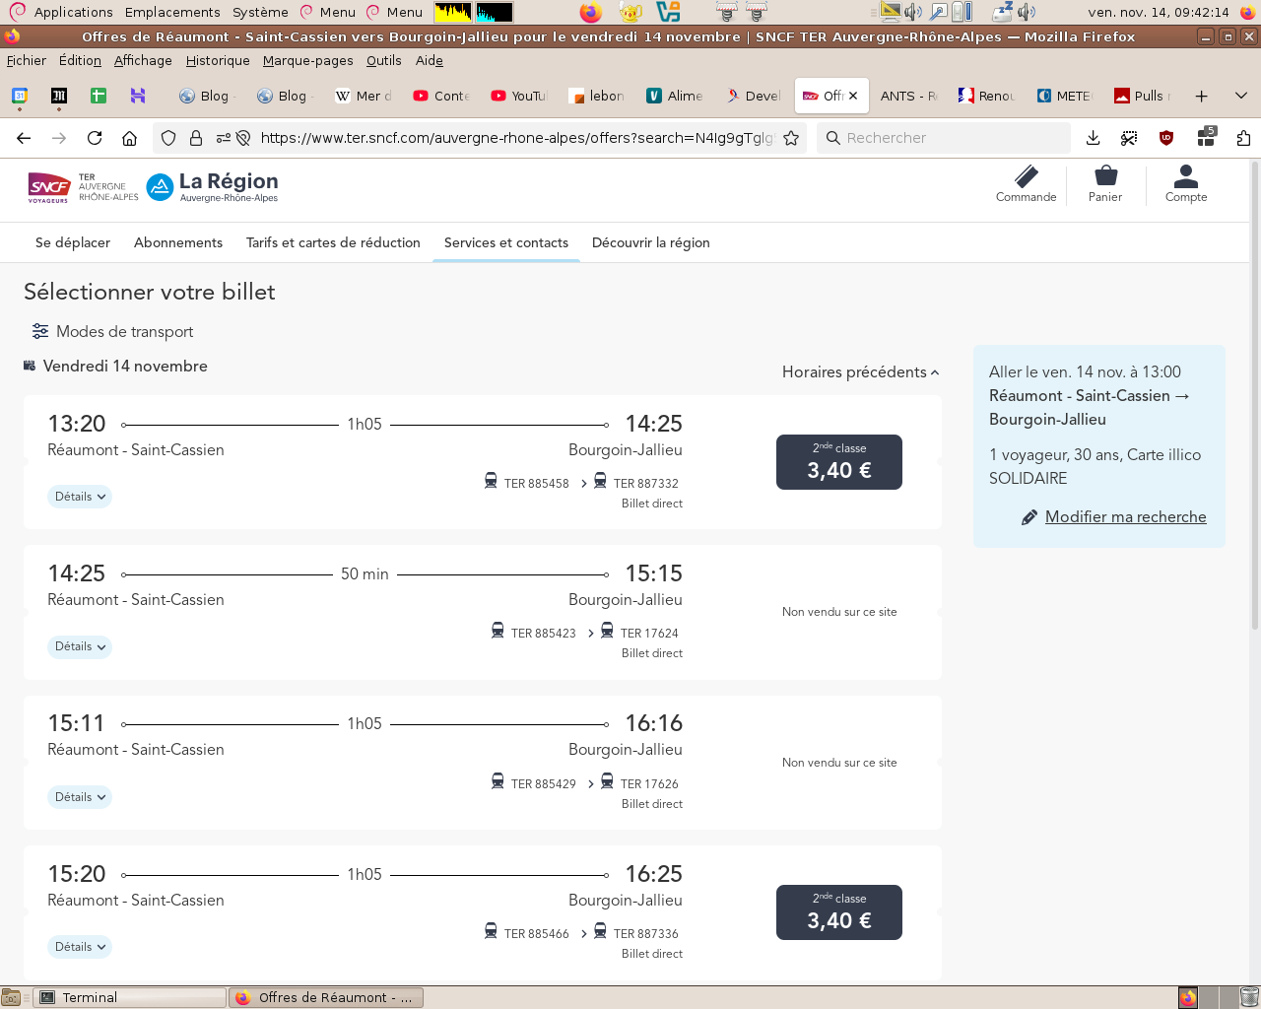The width and height of the screenshot is (1261, 1009).
Task: Click the Firefox reload page icon
Action: 95,138
